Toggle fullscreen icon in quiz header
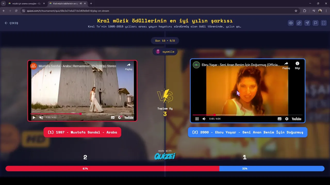Image resolution: width=330 pixels, height=185 pixels. [324, 23]
